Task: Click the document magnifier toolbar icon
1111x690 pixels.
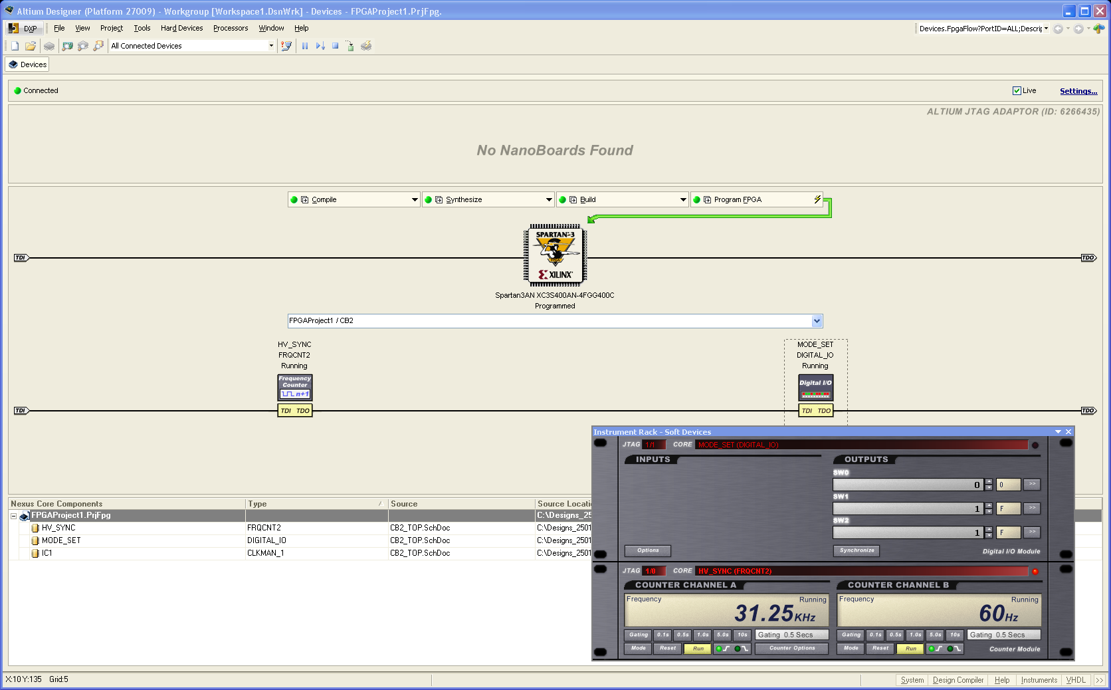Action: [x=98, y=46]
